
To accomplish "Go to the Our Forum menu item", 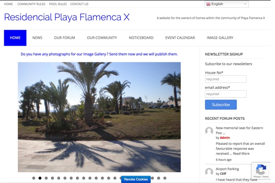I will pos(64,38).
